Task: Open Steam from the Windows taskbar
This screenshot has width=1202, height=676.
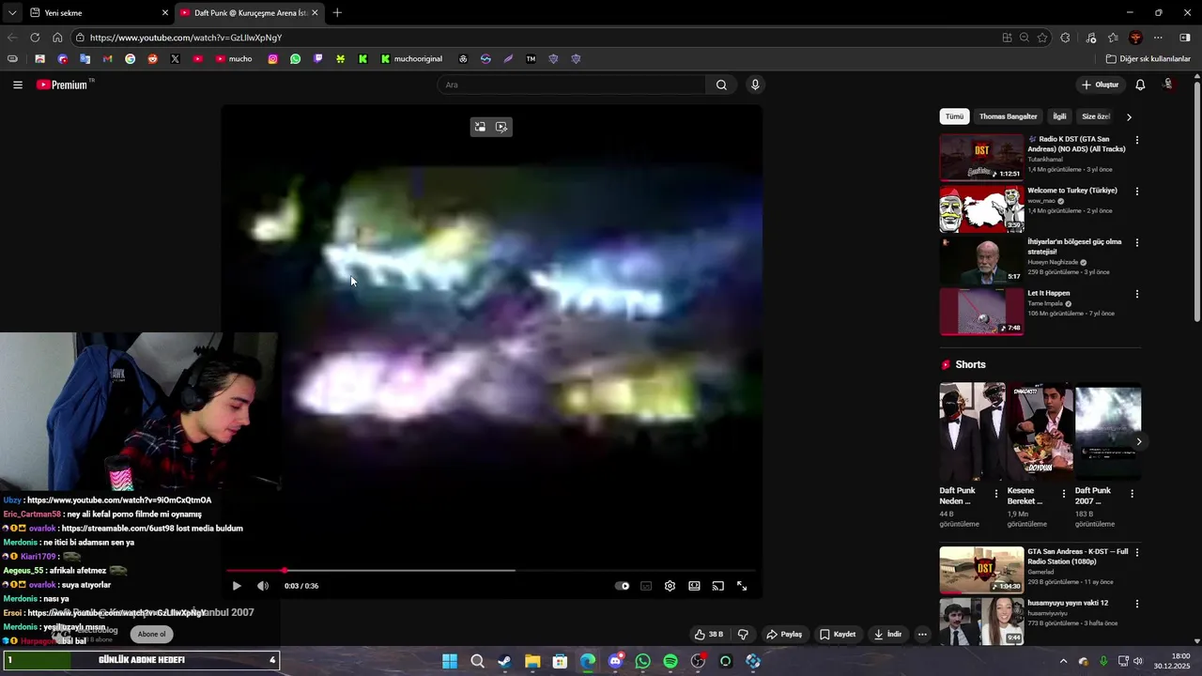Action: coord(505,661)
